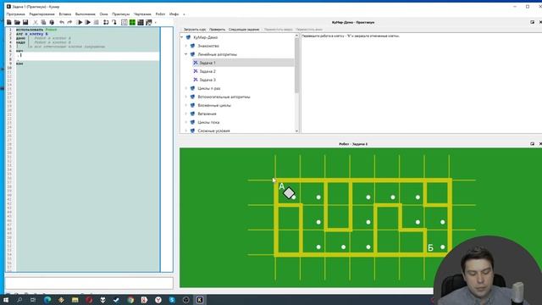Open the Windows Start menu
This screenshot has height=305, width=542.
pos(6,300)
